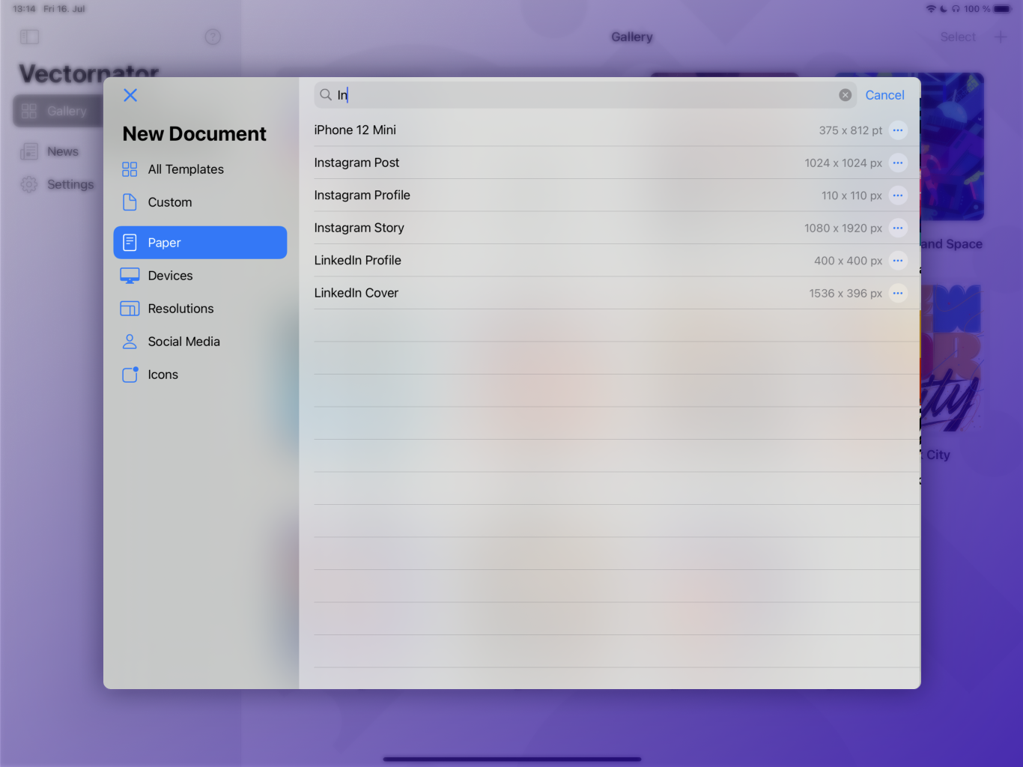
Task: Click the News newspaper icon in sidebar
Action: click(x=29, y=151)
